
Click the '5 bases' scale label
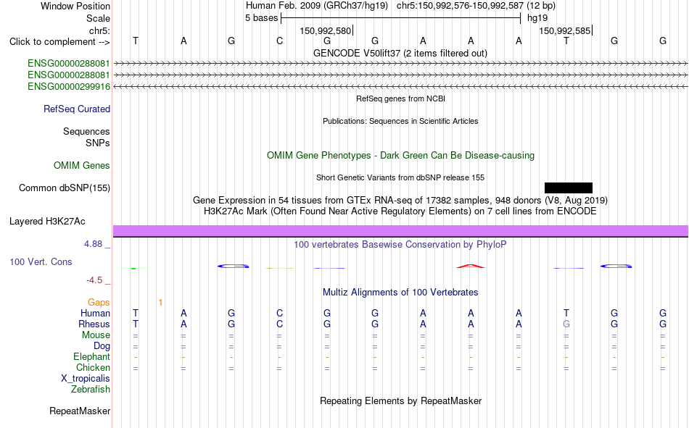pyautogui.click(x=261, y=18)
